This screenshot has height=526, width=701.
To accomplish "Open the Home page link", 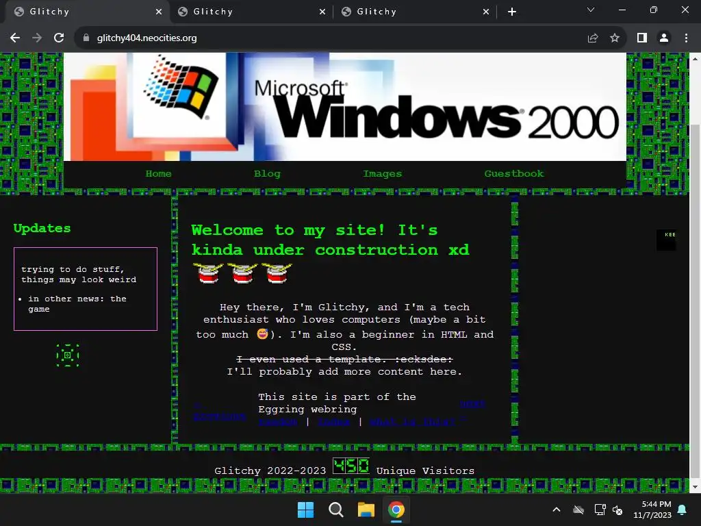I will pyautogui.click(x=158, y=173).
